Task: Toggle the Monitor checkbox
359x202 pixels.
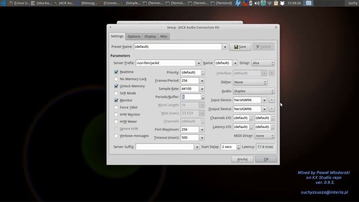Action: [x=116, y=100]
